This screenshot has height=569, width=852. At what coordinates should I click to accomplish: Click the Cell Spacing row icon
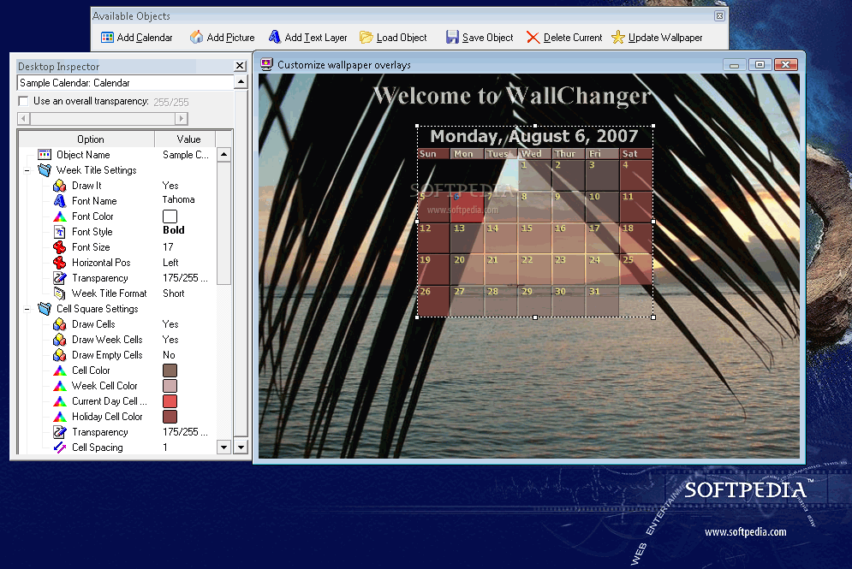pos(60,447)
